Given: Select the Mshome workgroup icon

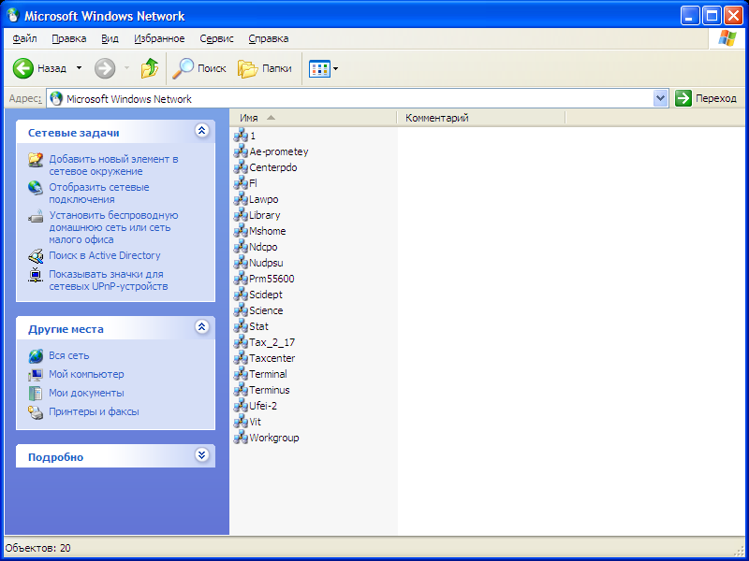Looking at the screenshot, I should tap(241, 231).
